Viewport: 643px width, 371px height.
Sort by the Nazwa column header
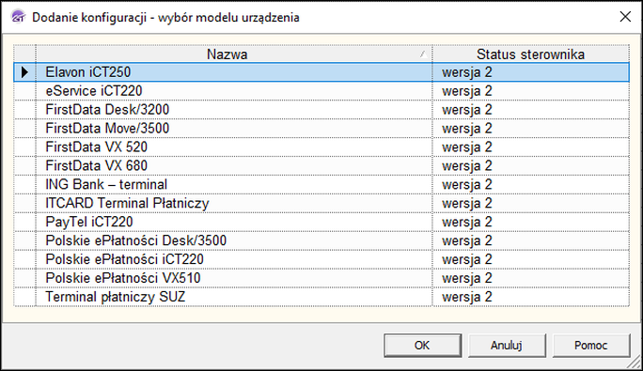point(234,54)
